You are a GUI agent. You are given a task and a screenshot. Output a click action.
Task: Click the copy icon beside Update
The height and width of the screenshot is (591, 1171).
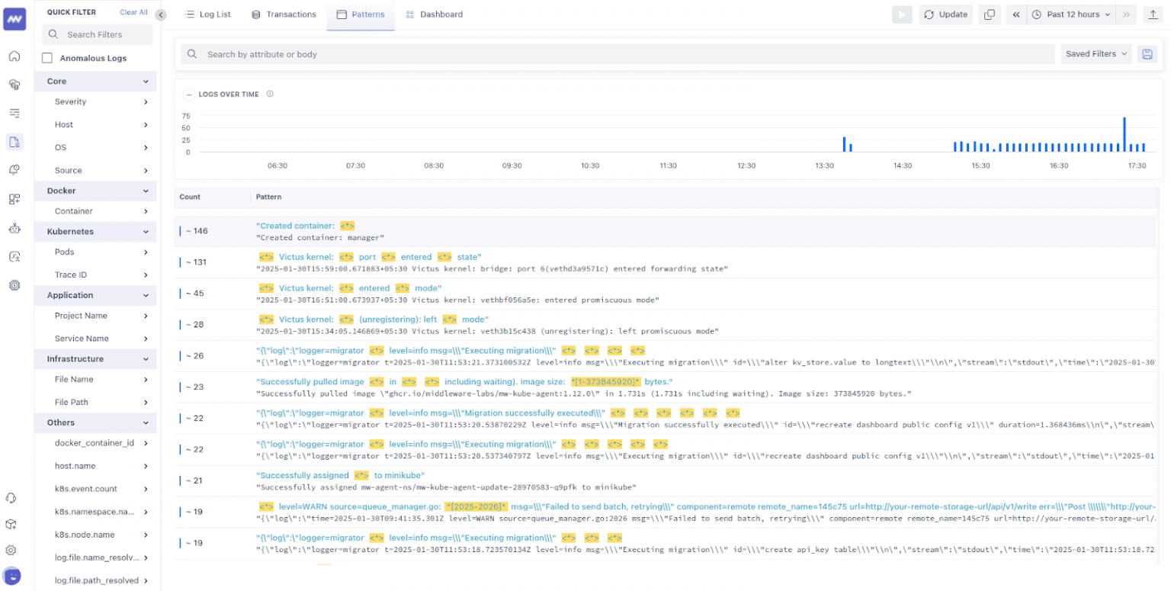pyautogui.click(x=989, y=14)
